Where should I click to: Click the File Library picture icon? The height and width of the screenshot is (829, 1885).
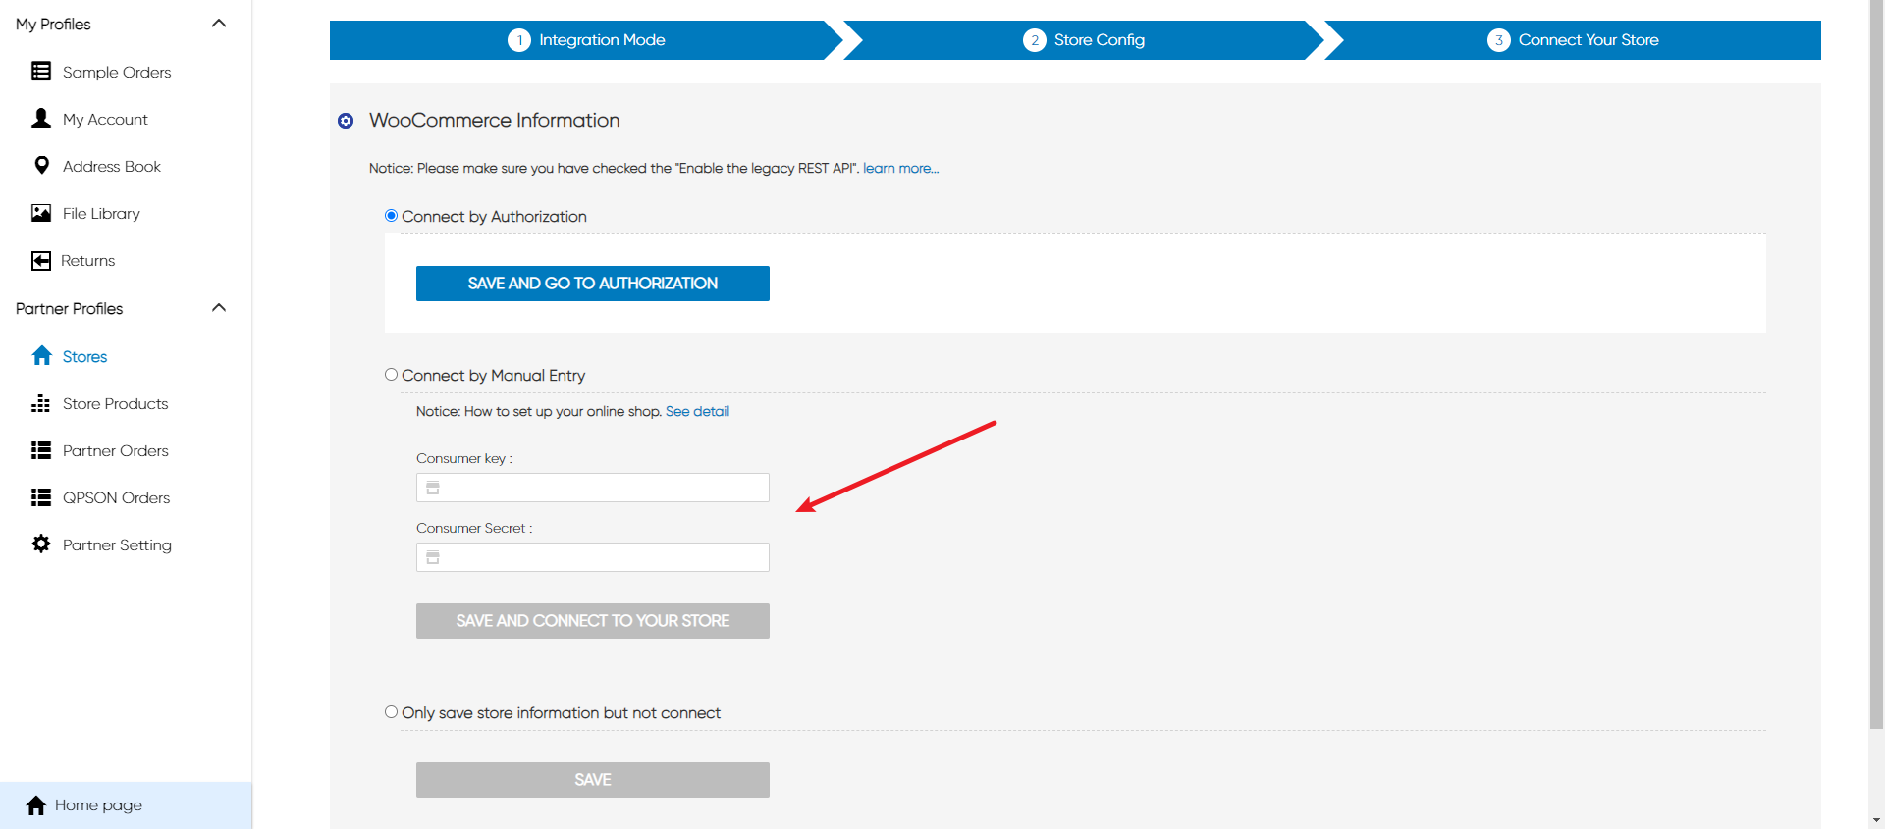pos(41,213)
